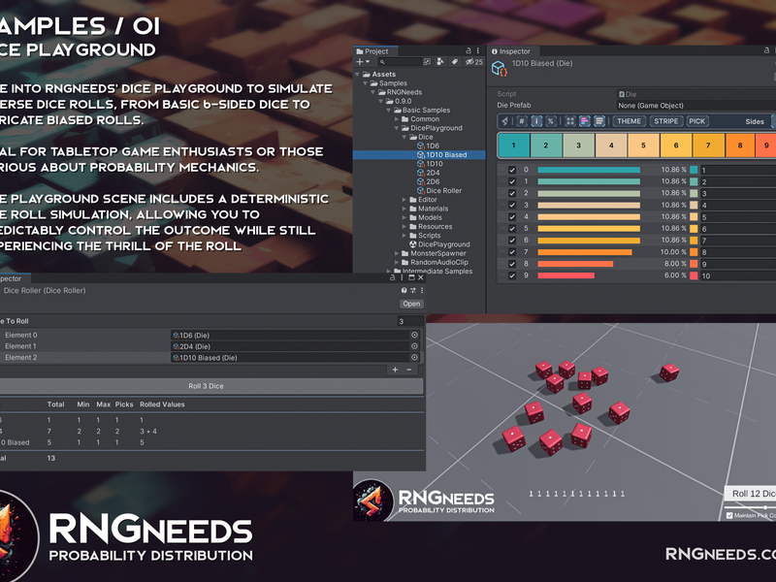Click the lightning quick-action icon in die toolbar

click(505, 121)
